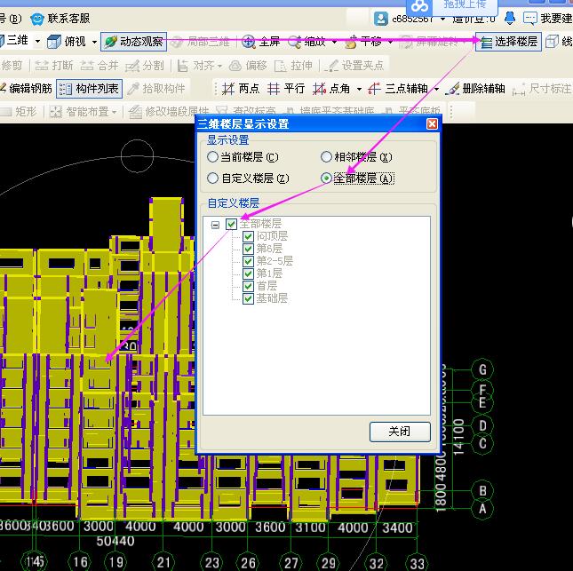
Task: Toggle the 动态观察 orbit tool
Action: 133,42
